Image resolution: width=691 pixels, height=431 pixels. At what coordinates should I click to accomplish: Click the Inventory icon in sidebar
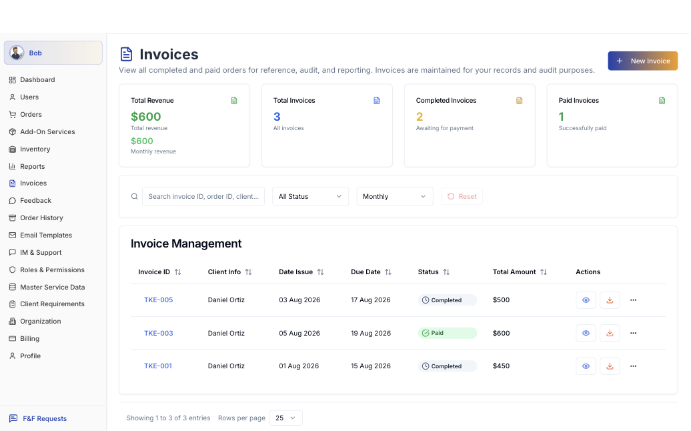(12, 149)
